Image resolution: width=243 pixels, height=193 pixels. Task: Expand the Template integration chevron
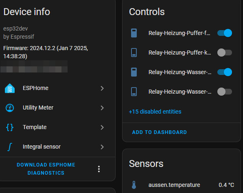pos(102,127)
